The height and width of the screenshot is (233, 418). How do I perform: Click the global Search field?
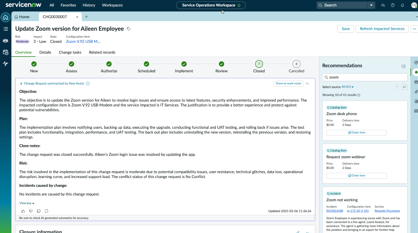point(342,5)
